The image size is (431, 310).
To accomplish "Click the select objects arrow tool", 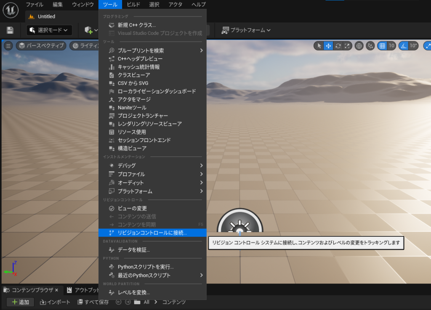I will (319, 46).
